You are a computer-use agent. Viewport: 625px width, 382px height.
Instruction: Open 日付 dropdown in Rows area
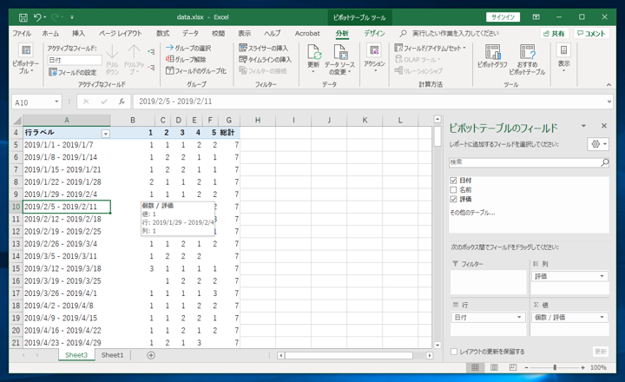pos(519,317)
